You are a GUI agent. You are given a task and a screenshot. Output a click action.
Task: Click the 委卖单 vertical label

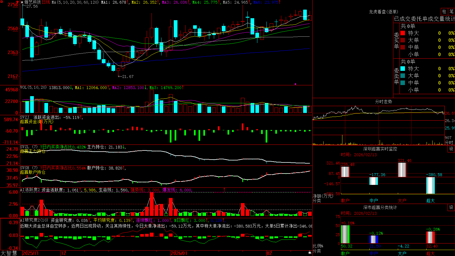pos(396,76)
